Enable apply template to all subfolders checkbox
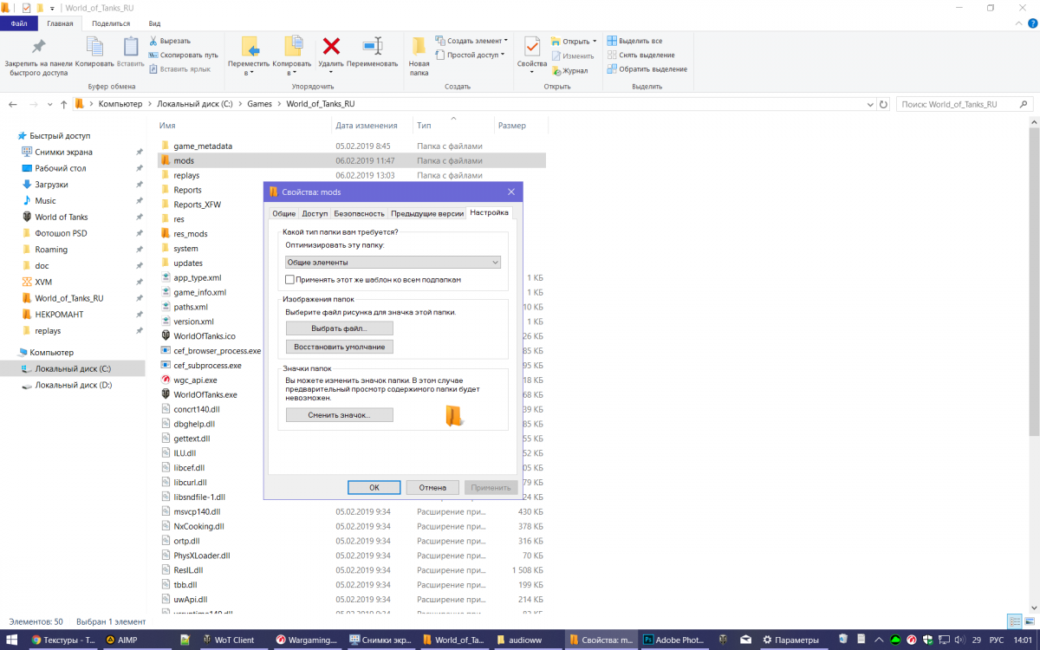 (290, 280)
